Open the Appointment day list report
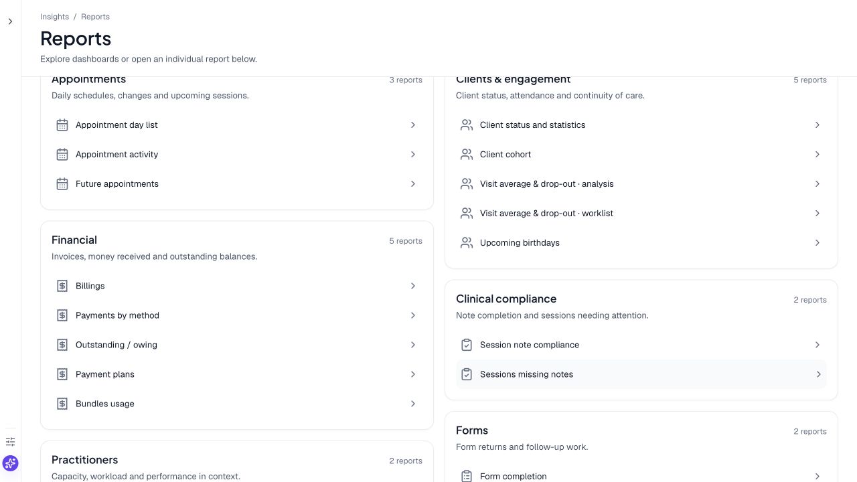This screenshot has height=482, width=857. click(237, 125)
